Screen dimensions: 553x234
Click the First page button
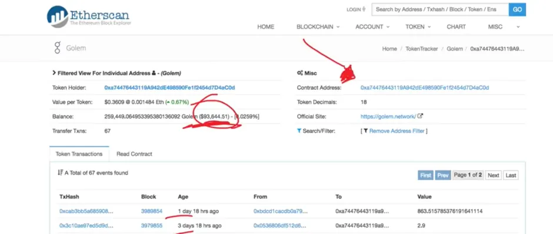pos(425,175)
